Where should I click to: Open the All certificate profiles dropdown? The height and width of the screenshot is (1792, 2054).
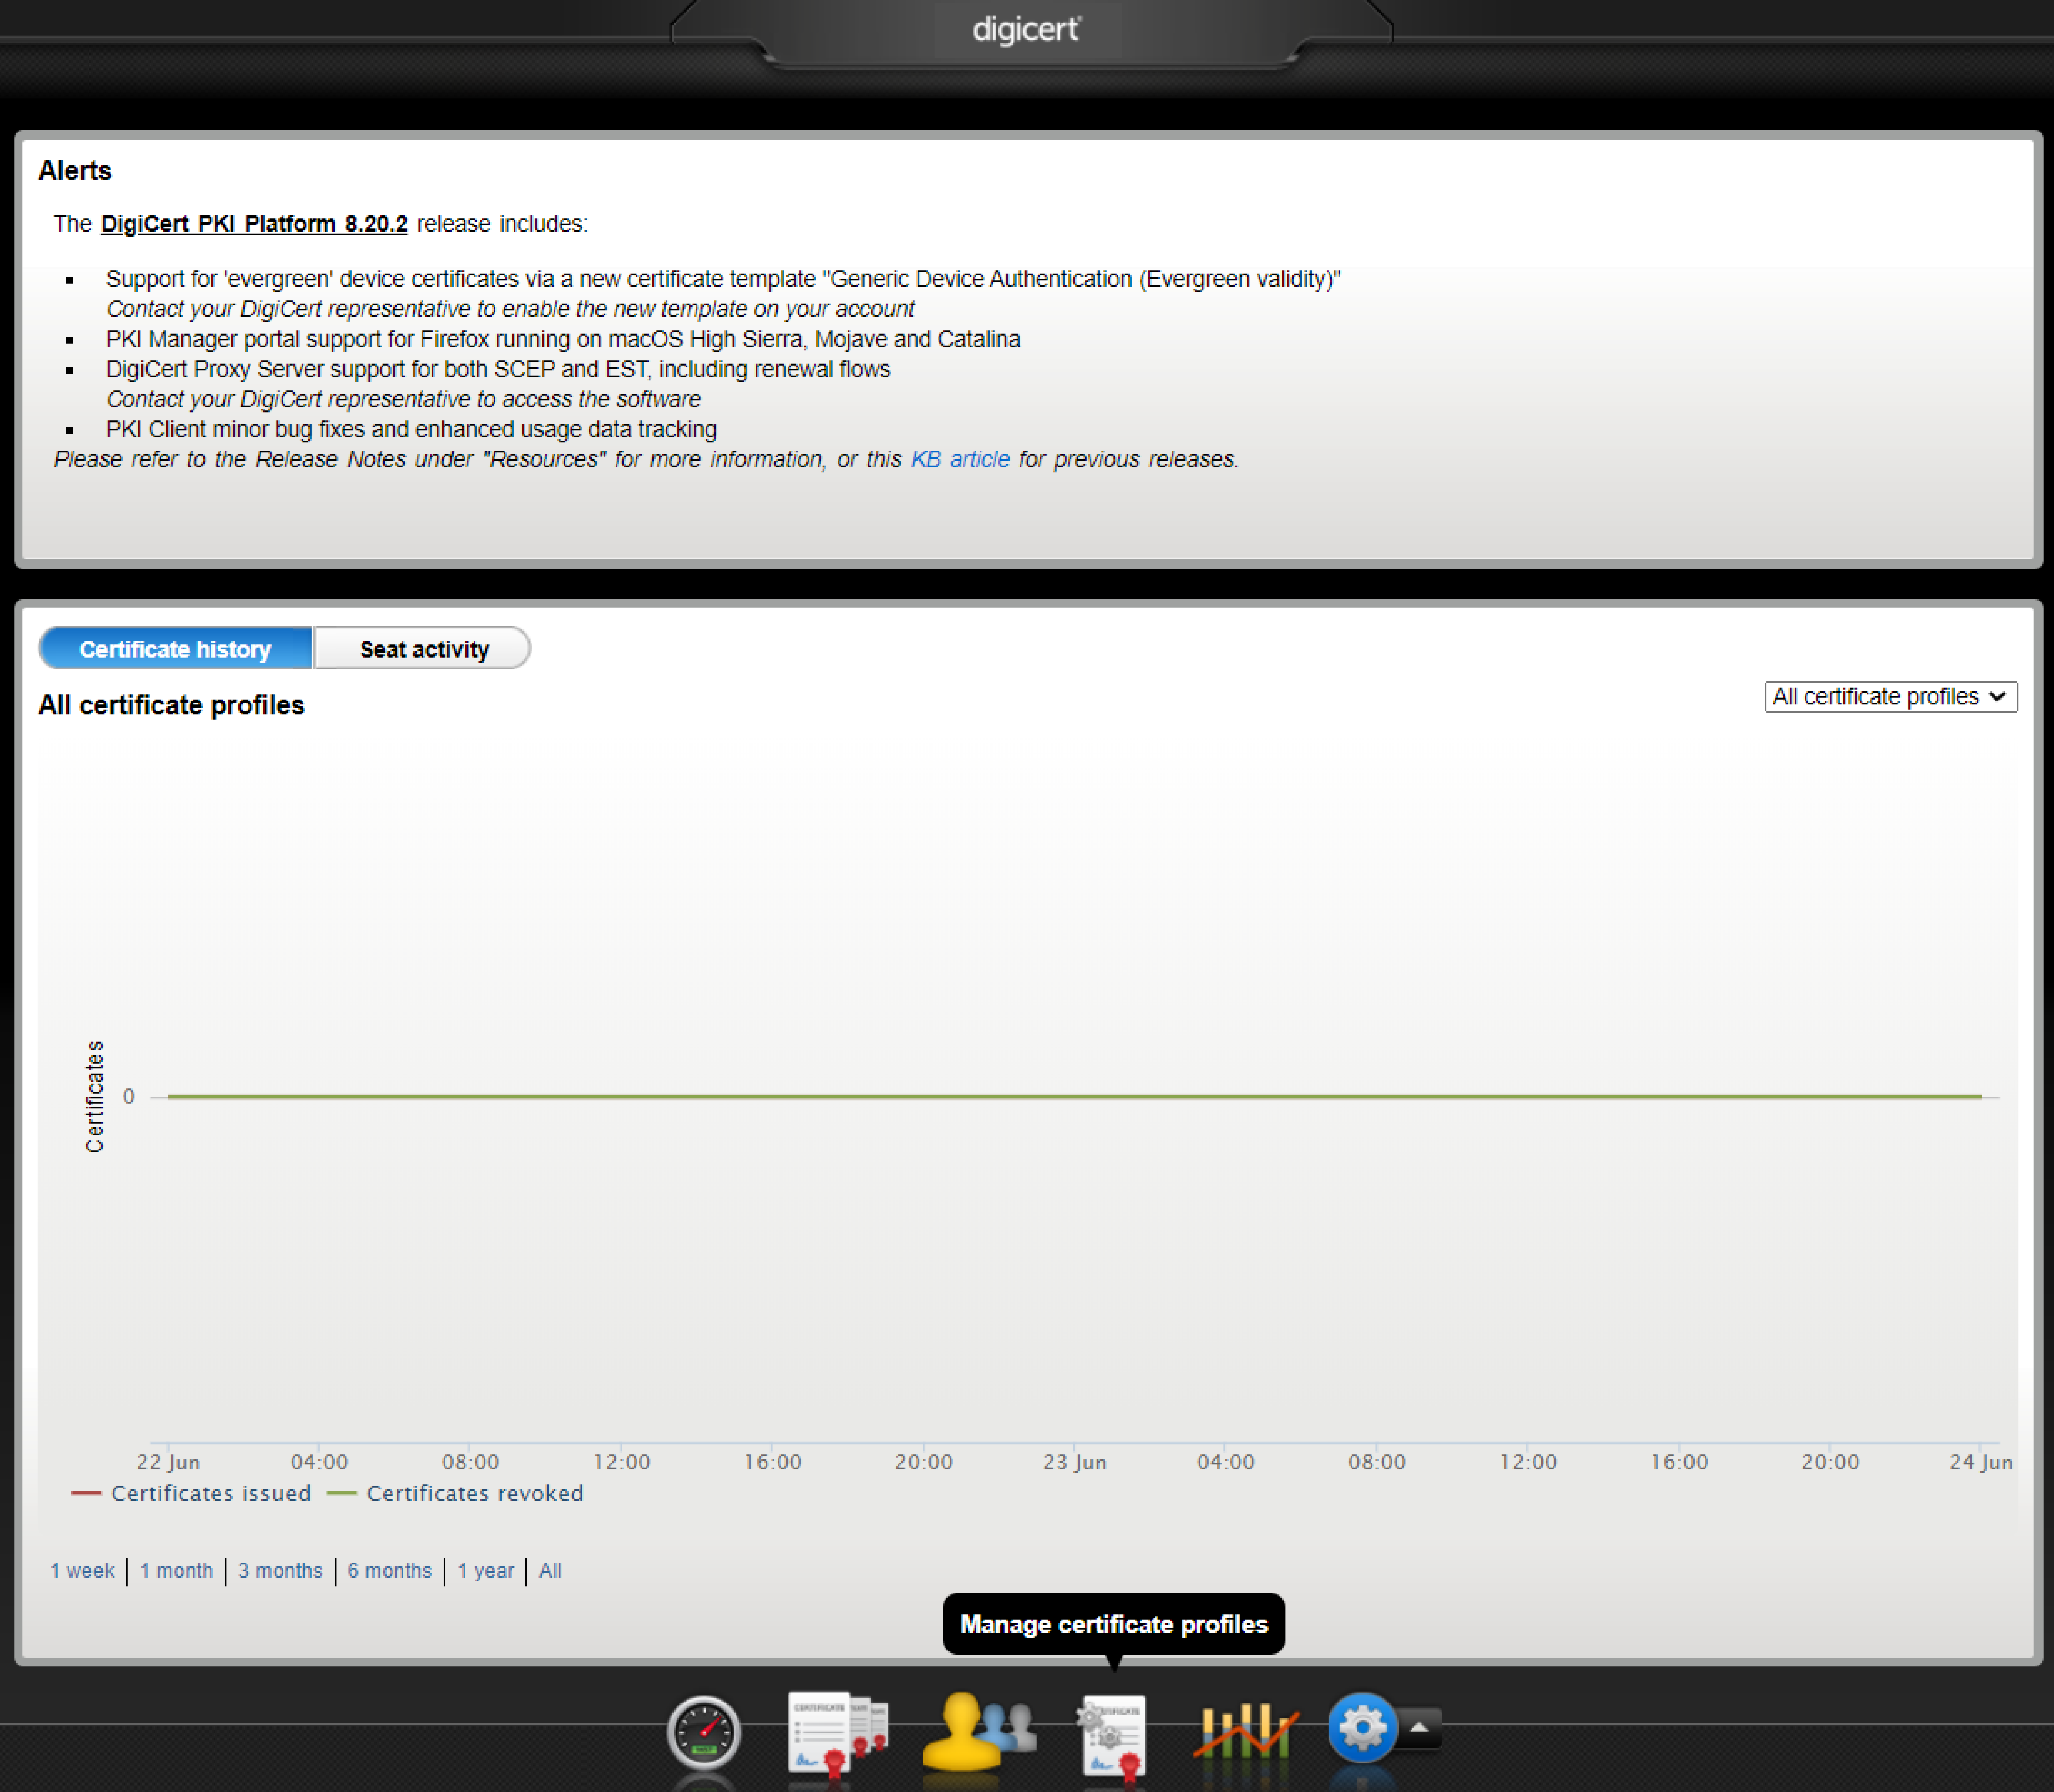tap(1889, 697)
